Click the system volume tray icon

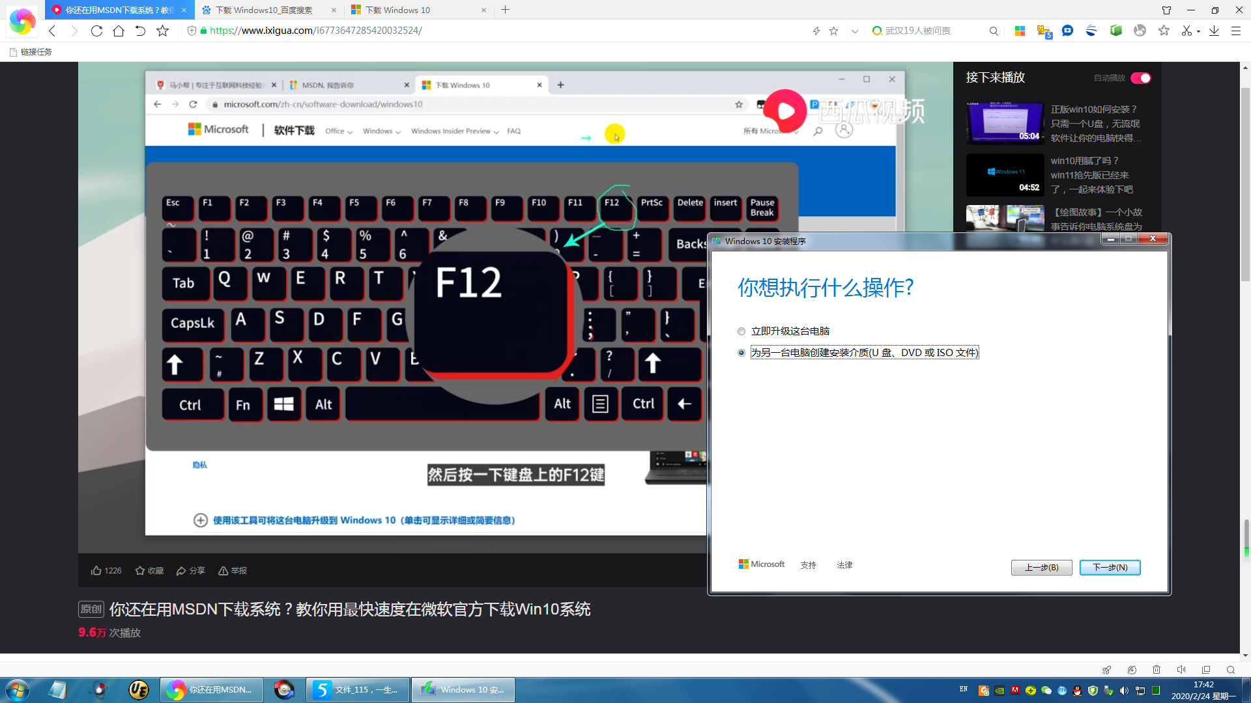click(x=1124, y=691)
